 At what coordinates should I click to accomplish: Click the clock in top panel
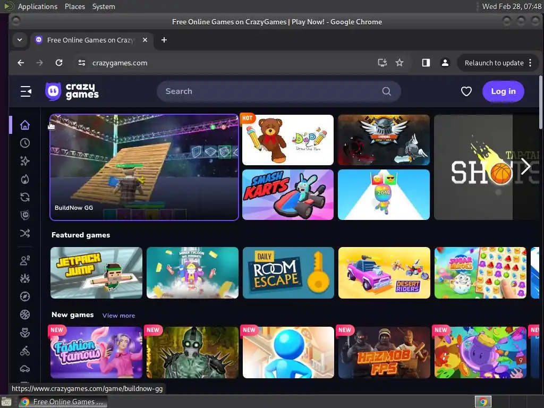[x=512, y=6]
